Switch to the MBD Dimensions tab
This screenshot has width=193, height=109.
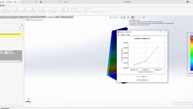coord(24,17)
